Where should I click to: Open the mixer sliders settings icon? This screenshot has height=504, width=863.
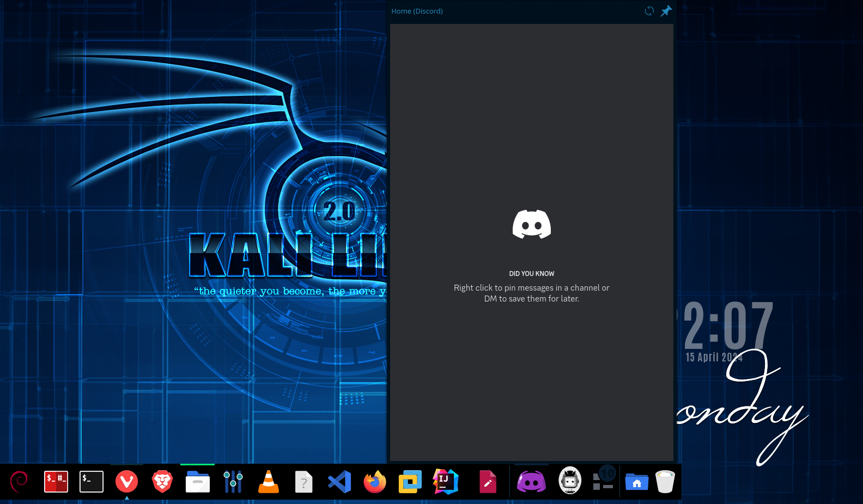pyautogui.click(x=233, y=482)
